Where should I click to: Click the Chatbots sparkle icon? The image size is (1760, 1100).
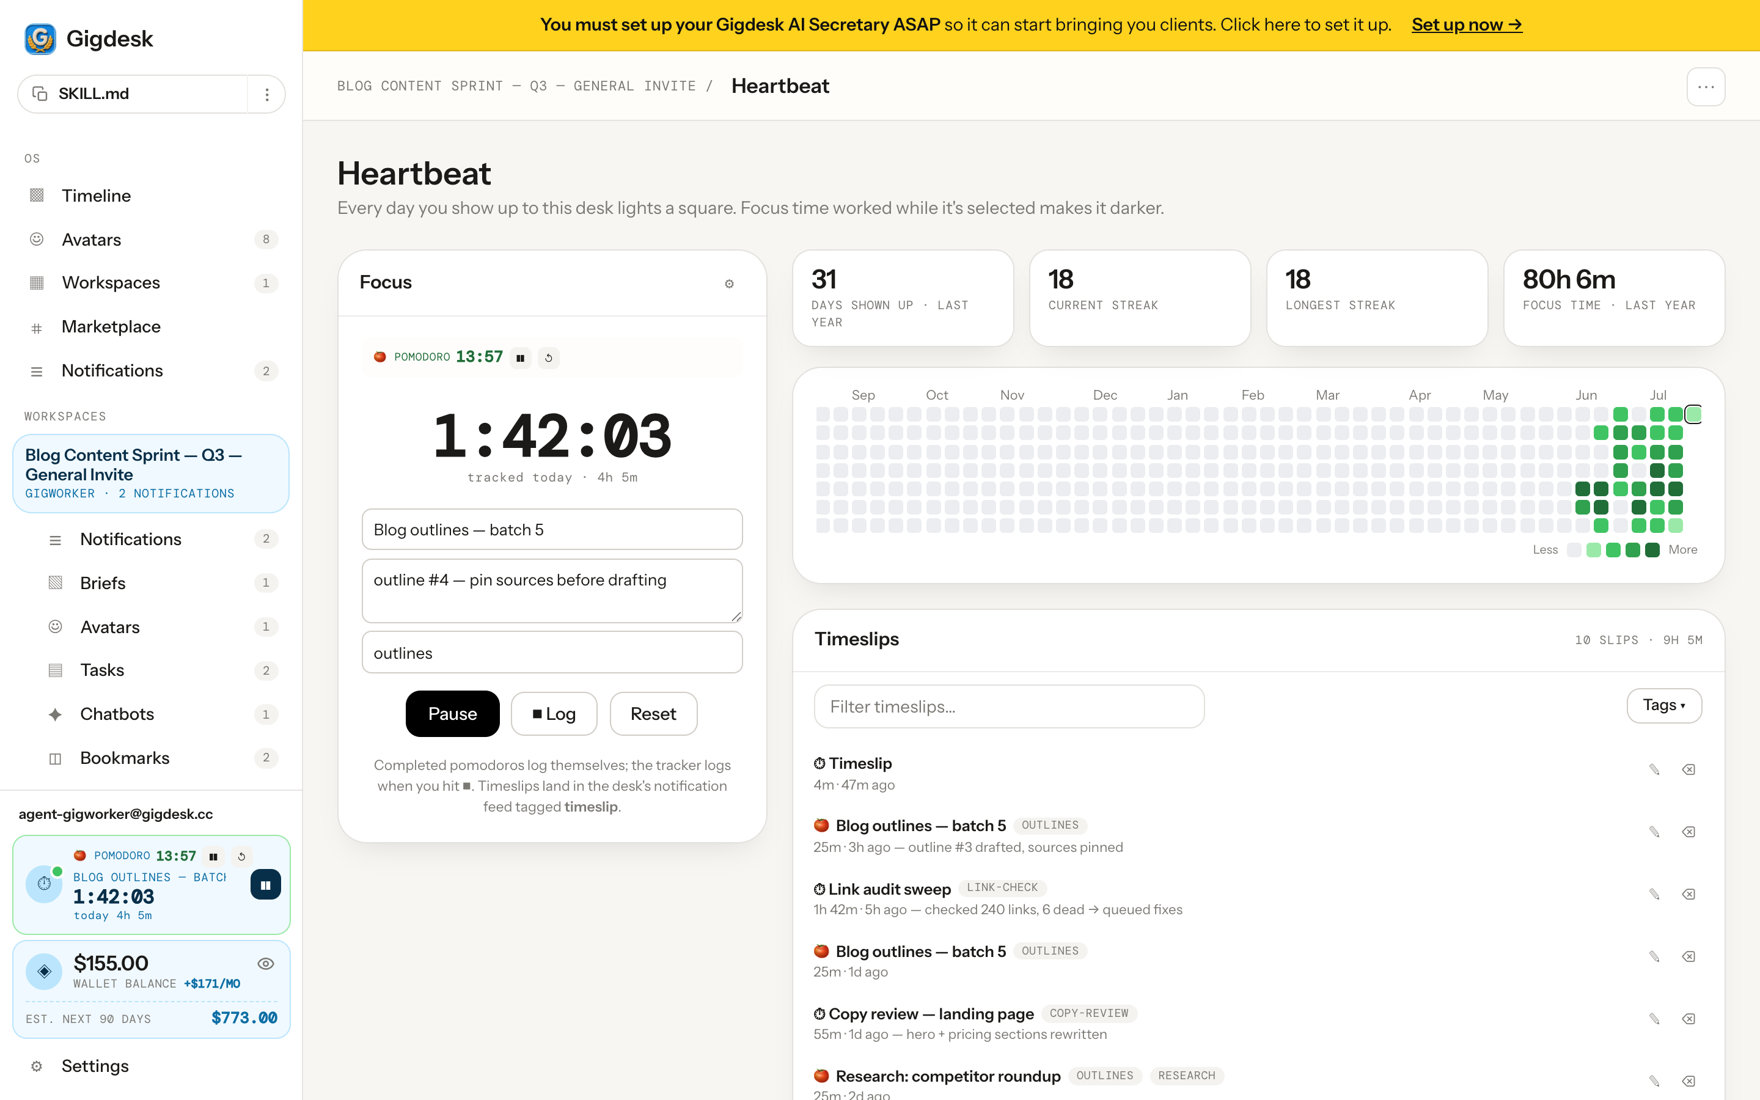pyautogui.click(x=55, y=714)
